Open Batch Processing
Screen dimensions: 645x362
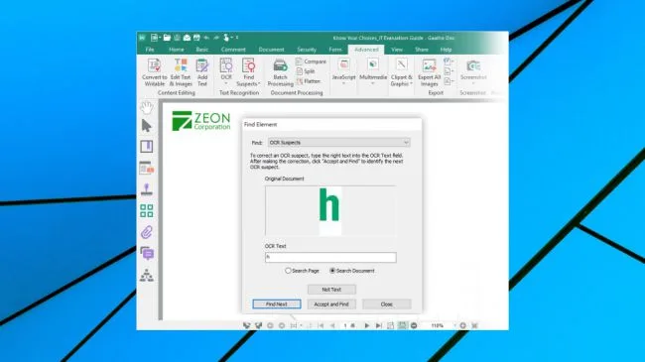pyautogui.click(x=280, y=72)
